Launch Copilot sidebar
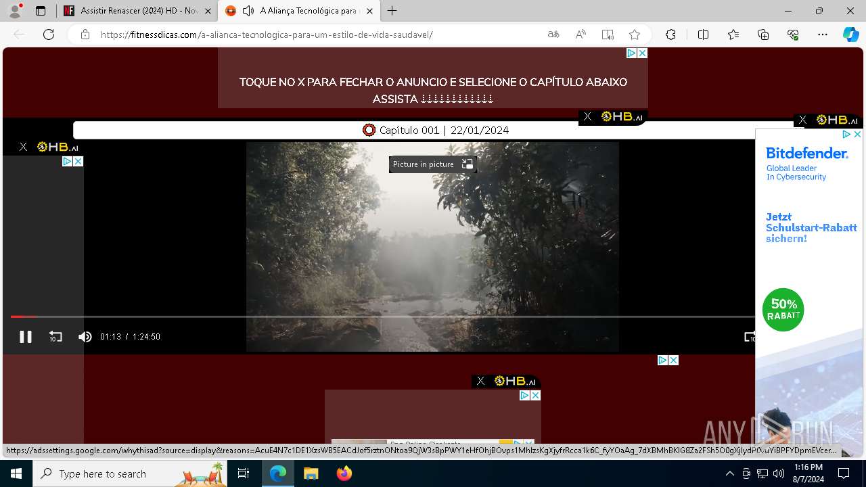This screenshot has height=487, width=866. pyautogui.click(x=850, y=34)
